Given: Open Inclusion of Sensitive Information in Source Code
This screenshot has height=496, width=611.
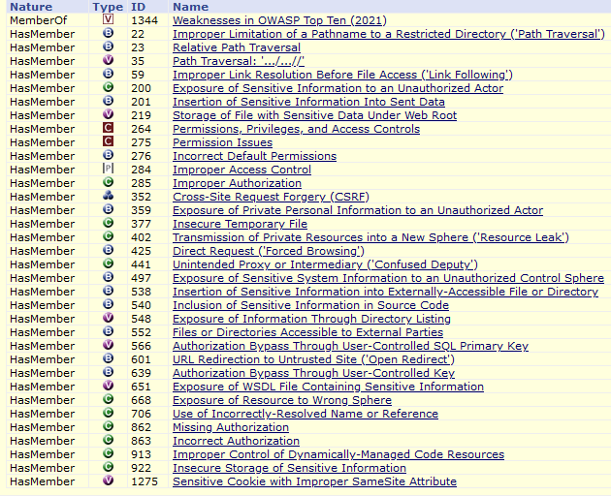Looking at the screenshot, I should click(x=310, y=305).
